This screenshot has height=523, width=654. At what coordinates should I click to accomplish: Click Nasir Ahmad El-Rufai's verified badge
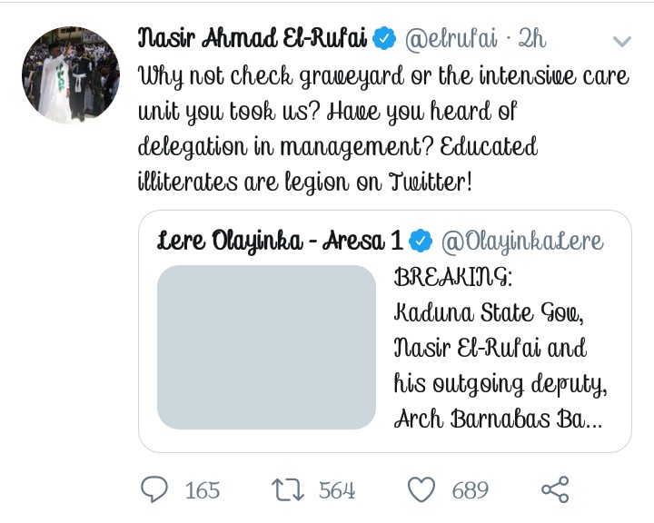[385, 40]
